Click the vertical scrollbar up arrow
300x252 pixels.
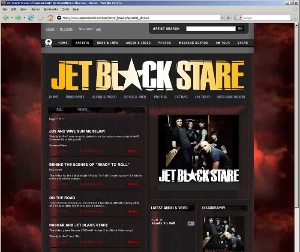point(297,25)
